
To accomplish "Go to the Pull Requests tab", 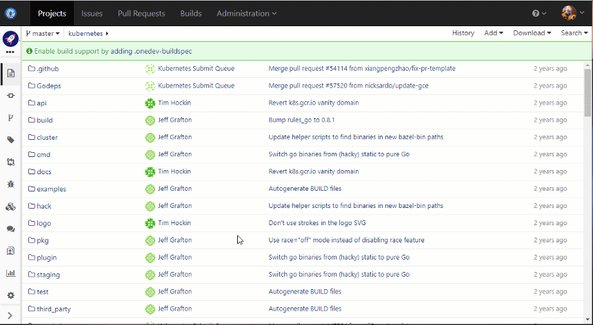I will pyautogui.click(x=141, y=14).
